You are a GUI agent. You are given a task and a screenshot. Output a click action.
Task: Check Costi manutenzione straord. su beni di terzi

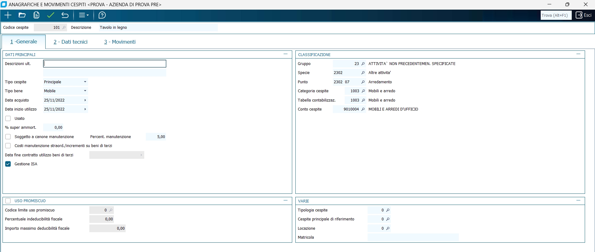(8, 146)
